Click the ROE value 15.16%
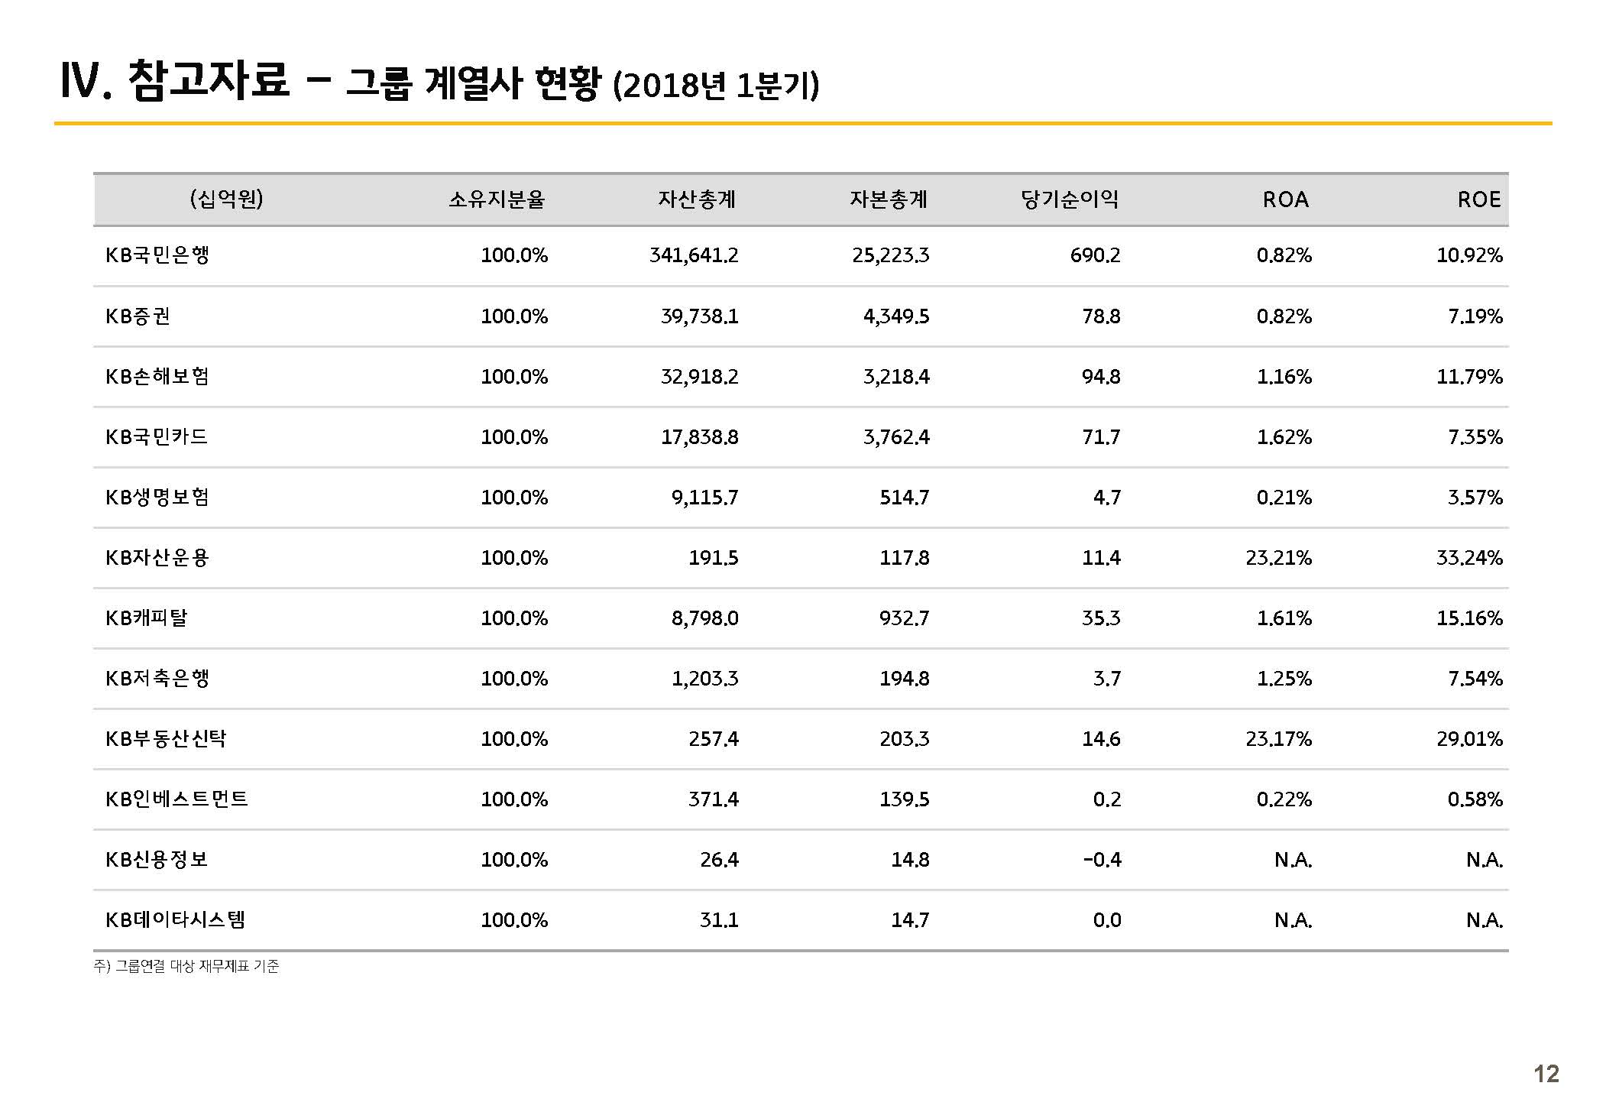Viewport: 1606px width, 1112px height. pos(1469,618)
